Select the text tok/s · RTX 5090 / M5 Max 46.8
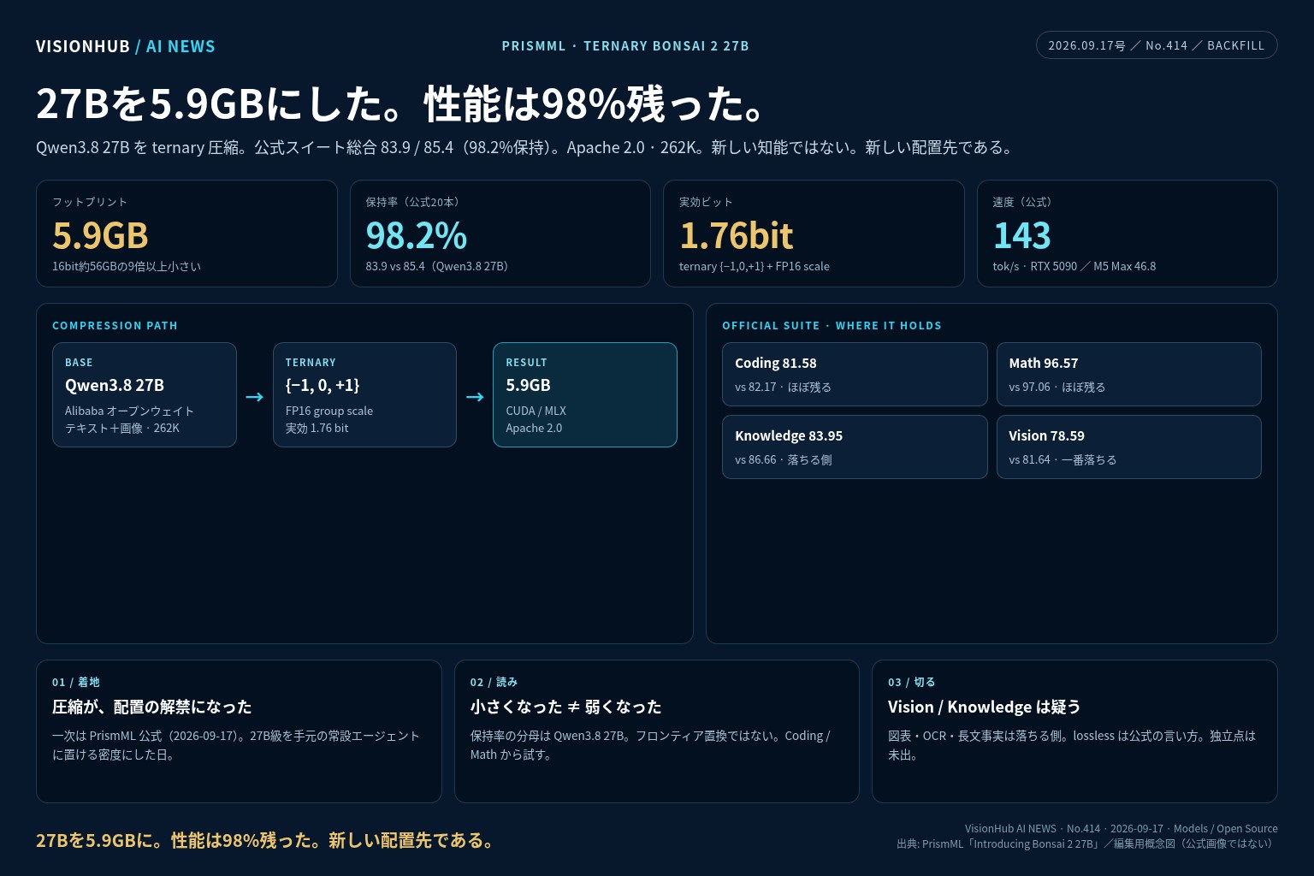Viewport: 1314px width, 876px height. pyautogui.click(x=1074, y=266)
